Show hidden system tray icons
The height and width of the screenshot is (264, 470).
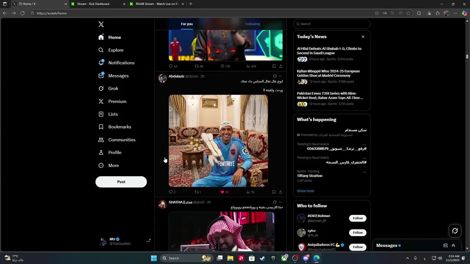click(407, 258)
